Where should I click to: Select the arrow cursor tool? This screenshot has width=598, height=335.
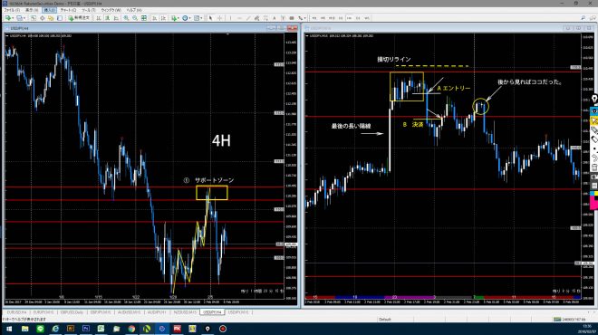tap(210, 18)
